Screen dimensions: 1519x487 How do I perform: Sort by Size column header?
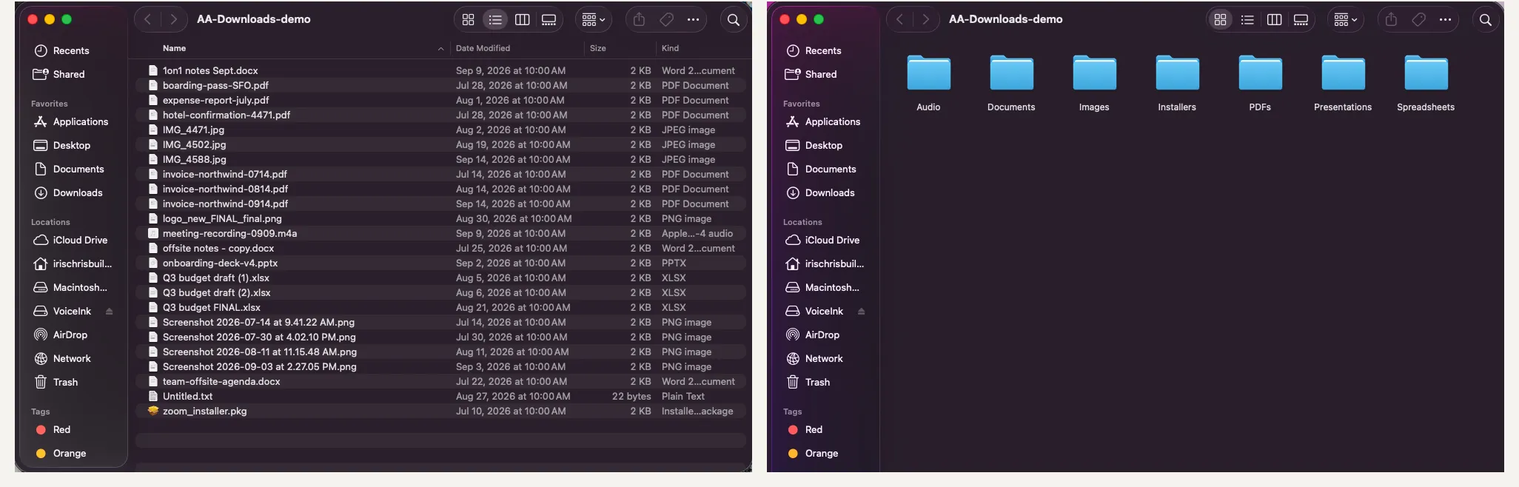click(598, 48)
